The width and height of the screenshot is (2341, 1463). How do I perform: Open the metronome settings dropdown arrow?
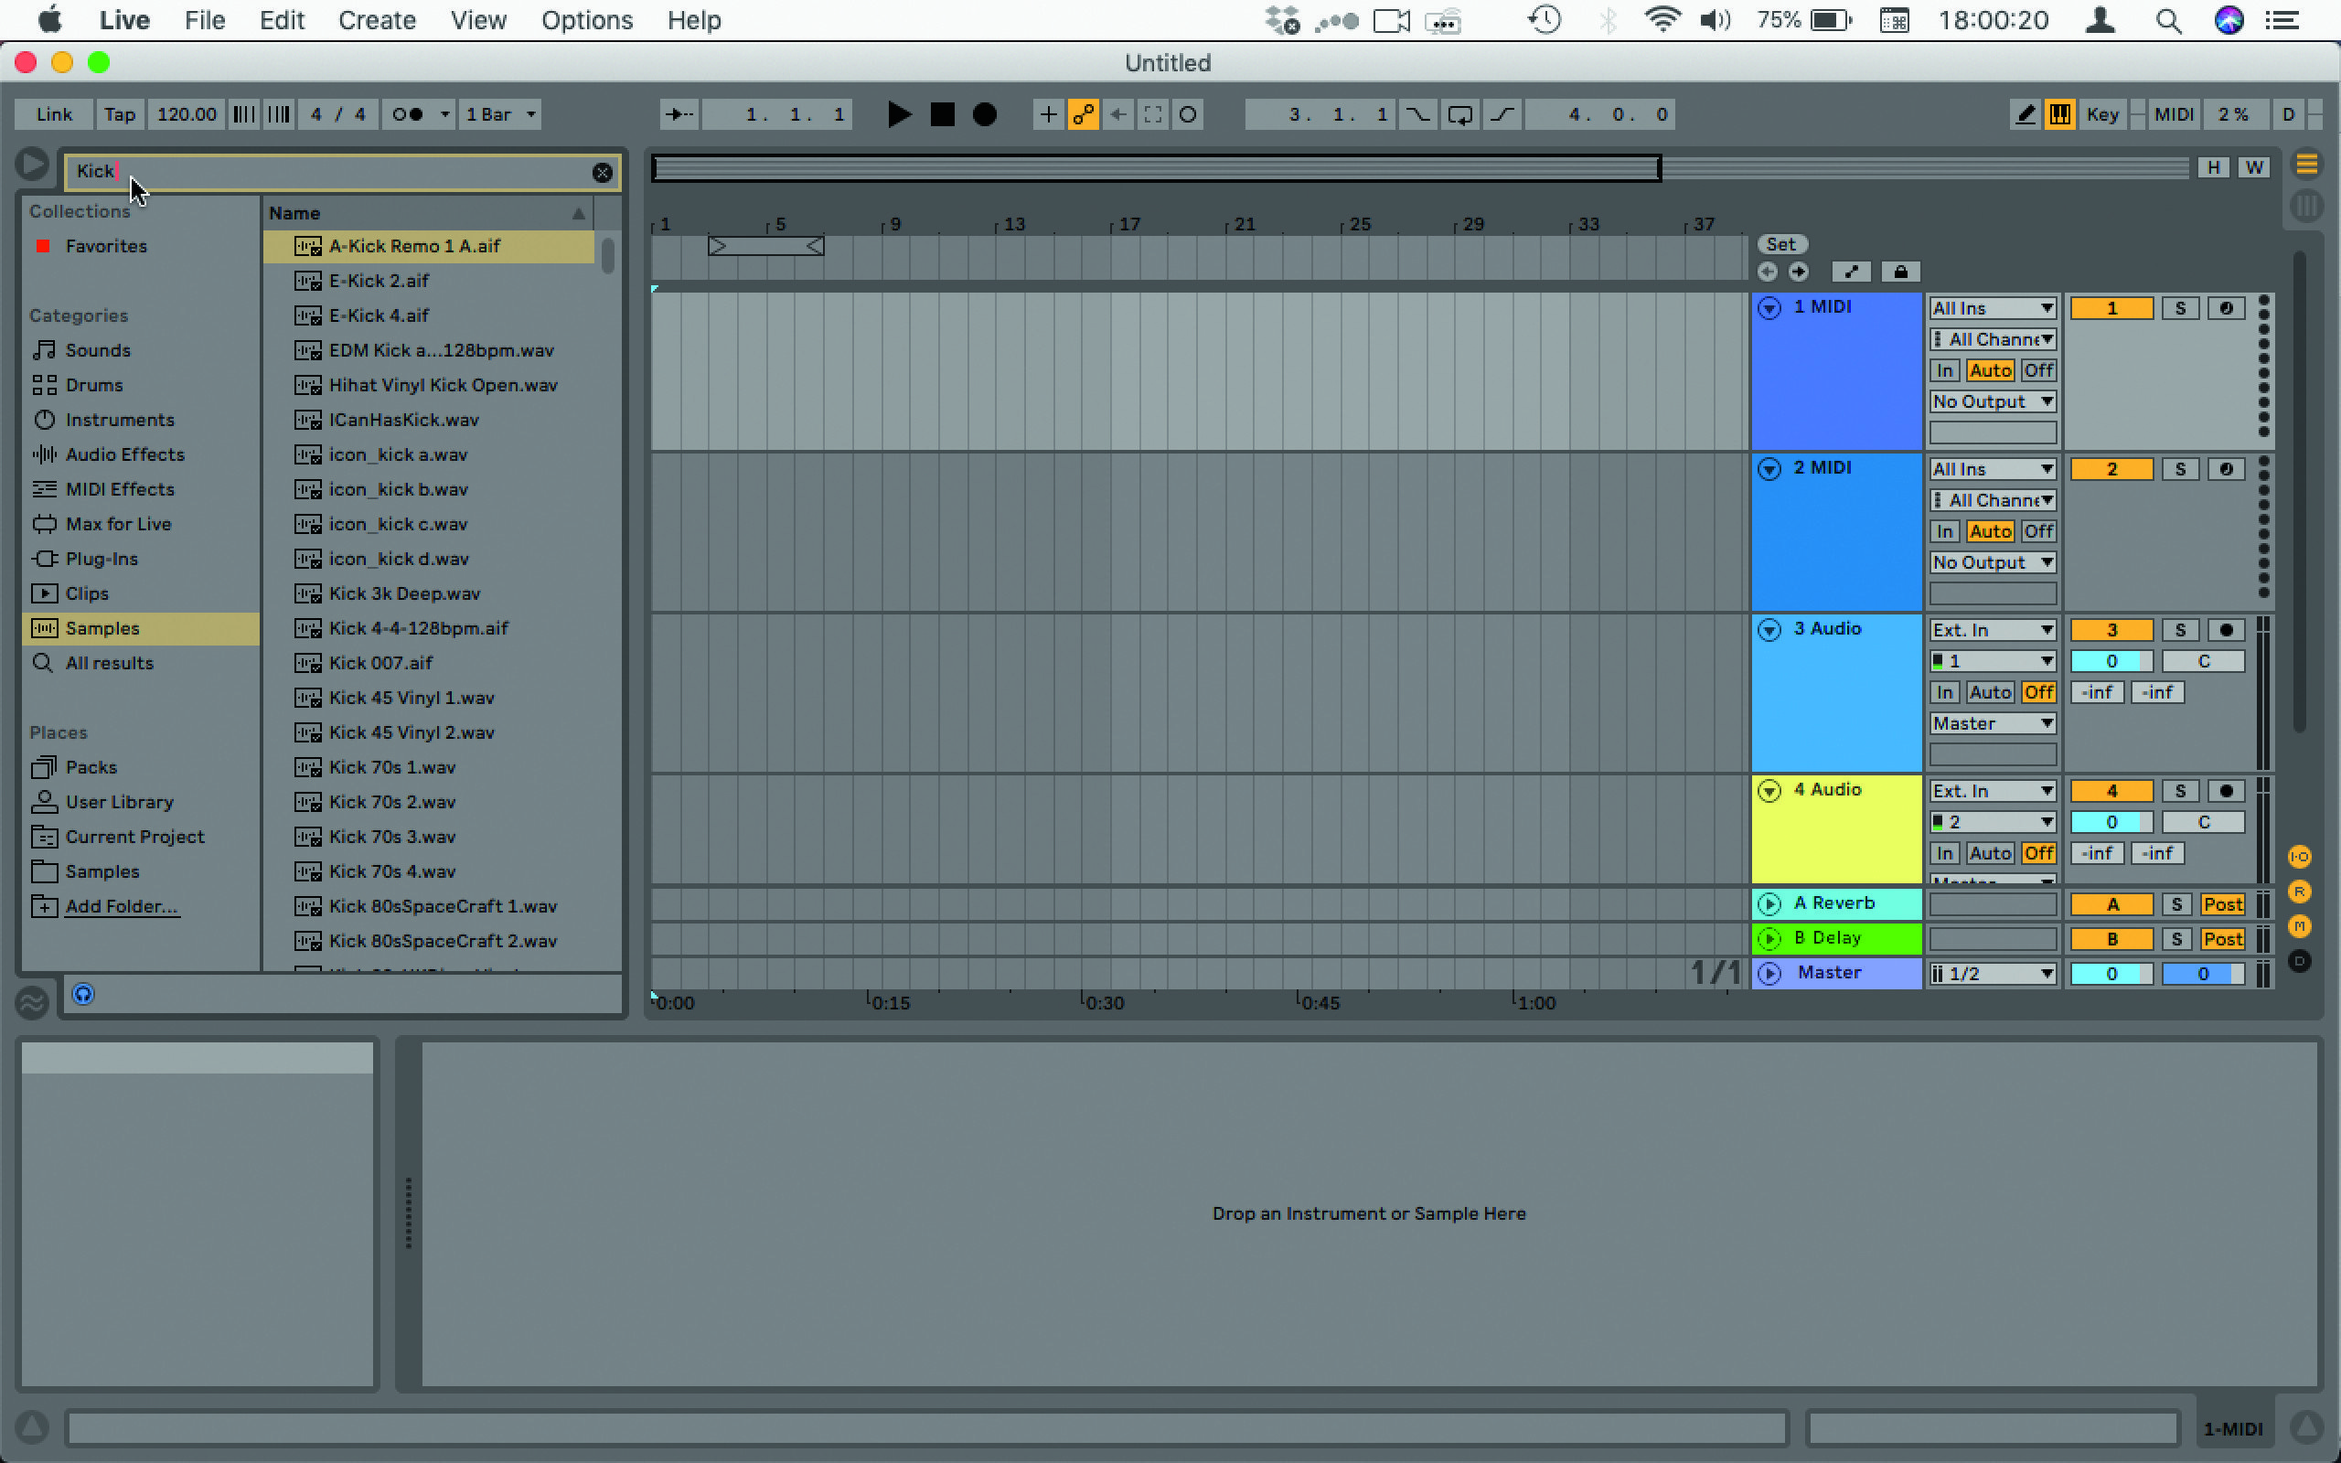coord(445,114)
